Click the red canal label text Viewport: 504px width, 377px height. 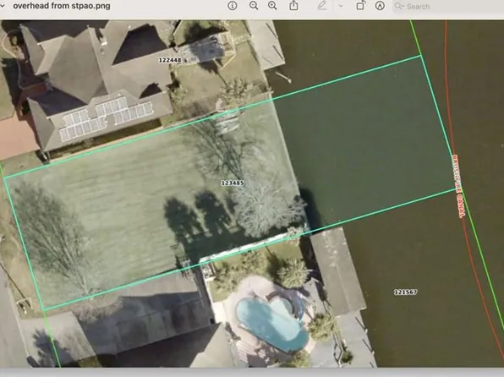point(458,187)
